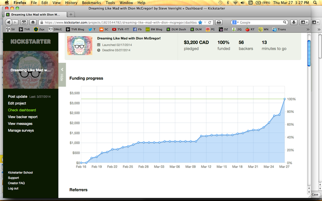The image size is (322, 201).
Task: Click the bookmark star in address bar
Action: [x=201, y=22]
